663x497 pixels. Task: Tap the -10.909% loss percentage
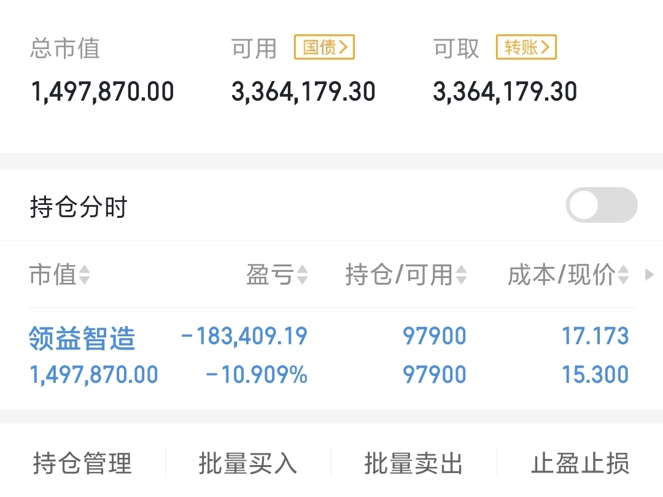click(x=257, y=375)
